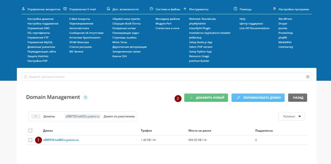The height and width of the screenshot is (164, 331).
Task: Open Webmail: Roundcube link
Action: [202, 19]
